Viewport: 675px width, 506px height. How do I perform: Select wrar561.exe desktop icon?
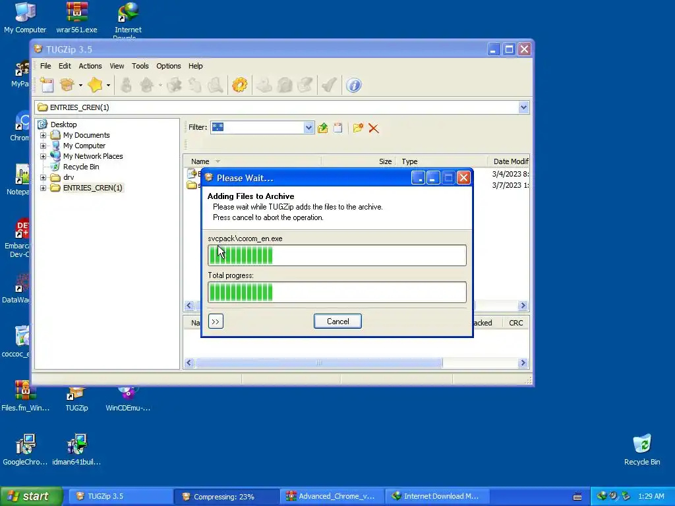click(76, 18)
